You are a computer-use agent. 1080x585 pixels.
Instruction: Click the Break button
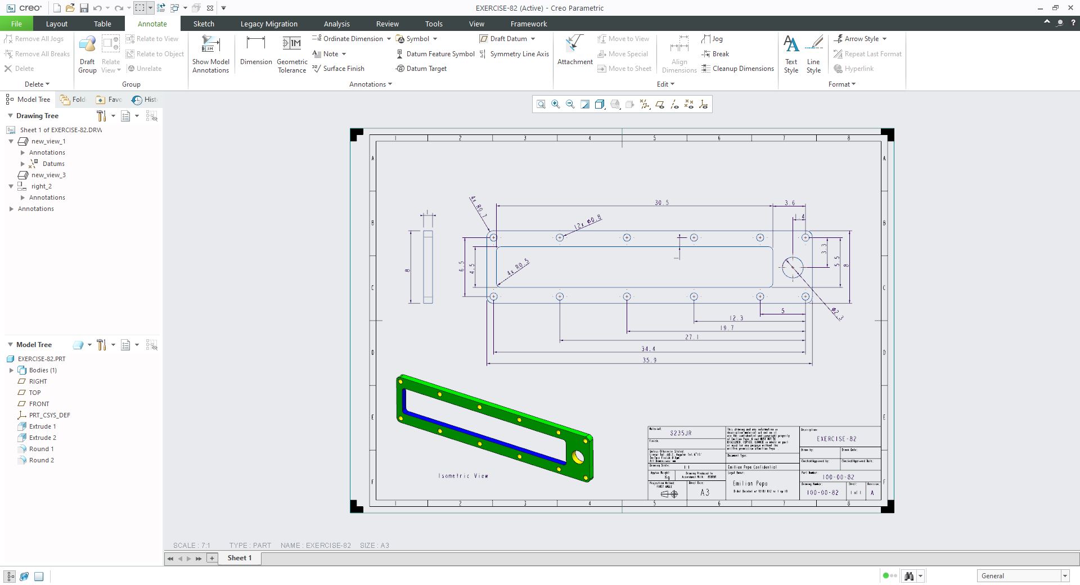(x=715, y=54)
